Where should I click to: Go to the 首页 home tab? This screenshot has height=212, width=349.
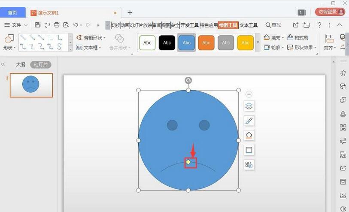coord(12,12)
